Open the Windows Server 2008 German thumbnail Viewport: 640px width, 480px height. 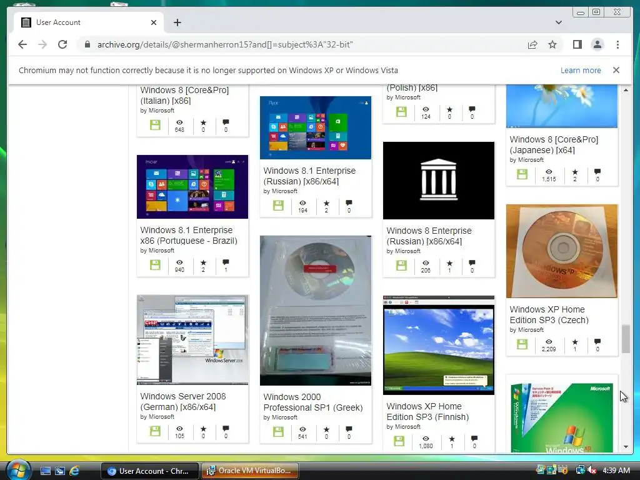(192, 339)
